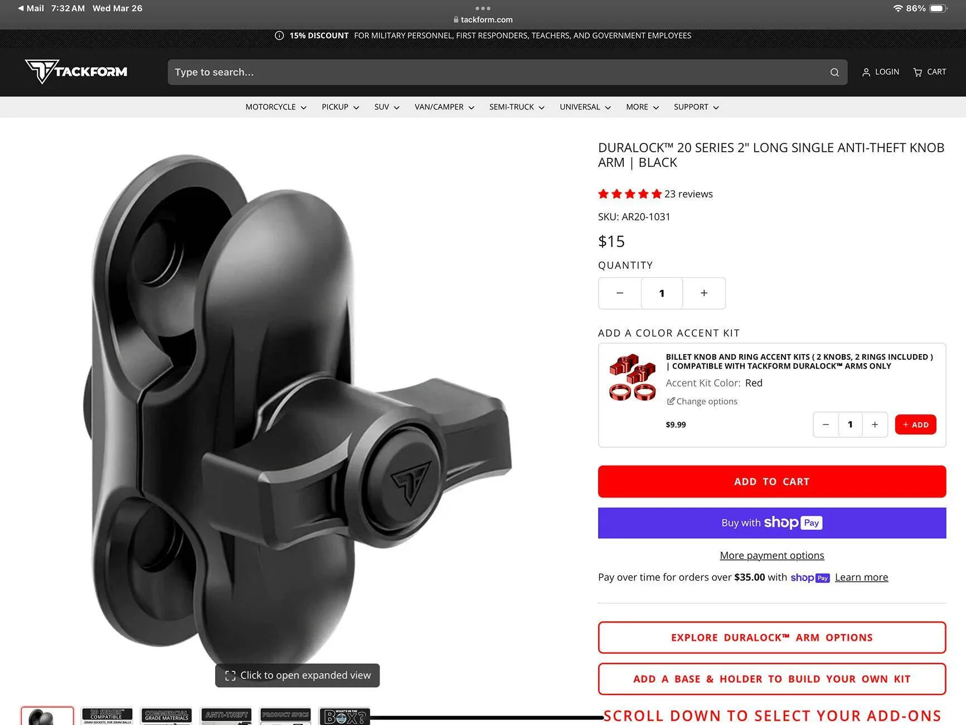Click Explore Duralock Arm Options button

(772, 637)
